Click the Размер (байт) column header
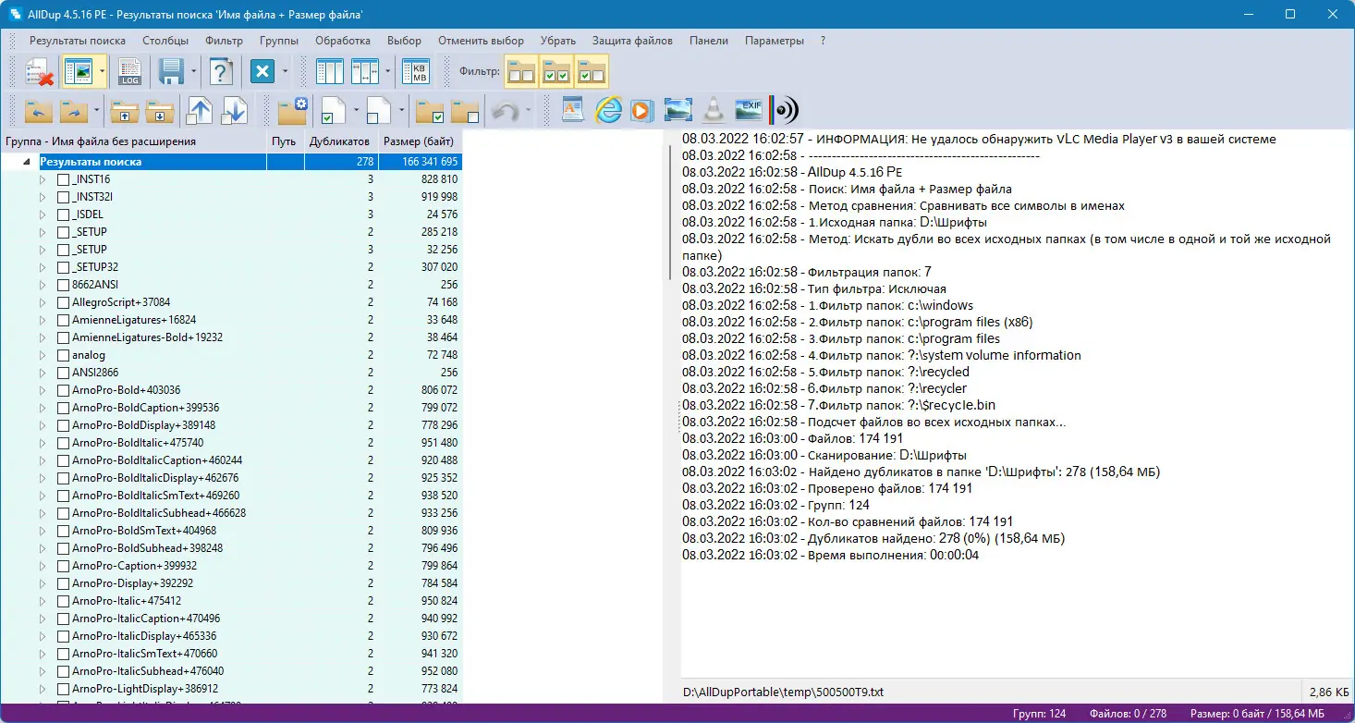This screenshot has height=723, width=1355. [x=419, y=141]
